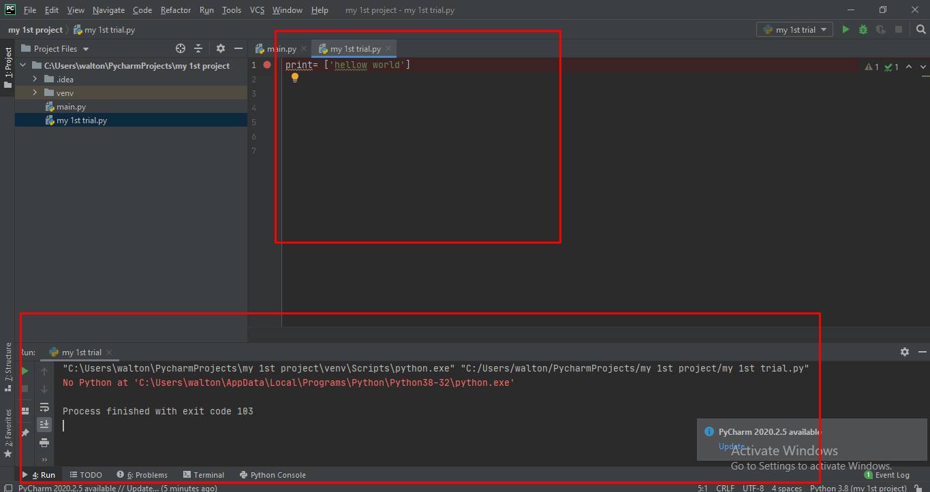This screenshot has width=930, height=492.
Task: Toggle scroll to end in Run console
Action: pyautogui.click(x=44, y=424)
